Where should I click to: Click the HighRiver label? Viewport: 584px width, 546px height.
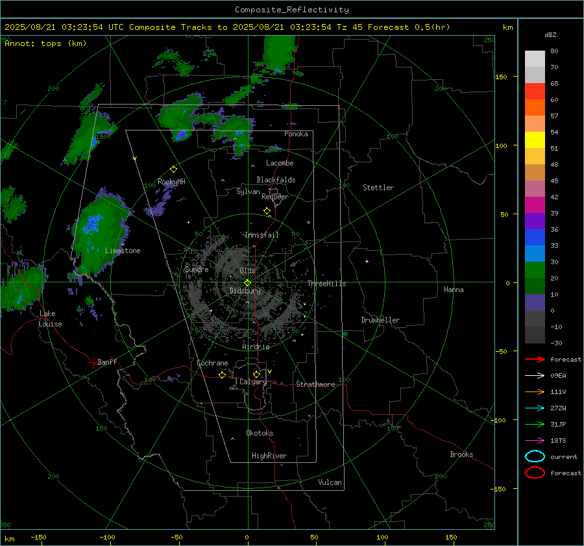coord(269,456)
